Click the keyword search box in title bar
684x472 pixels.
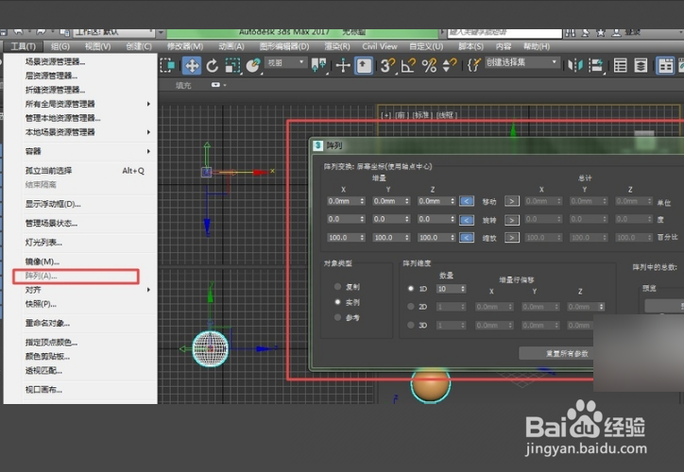tap(504, 33)
